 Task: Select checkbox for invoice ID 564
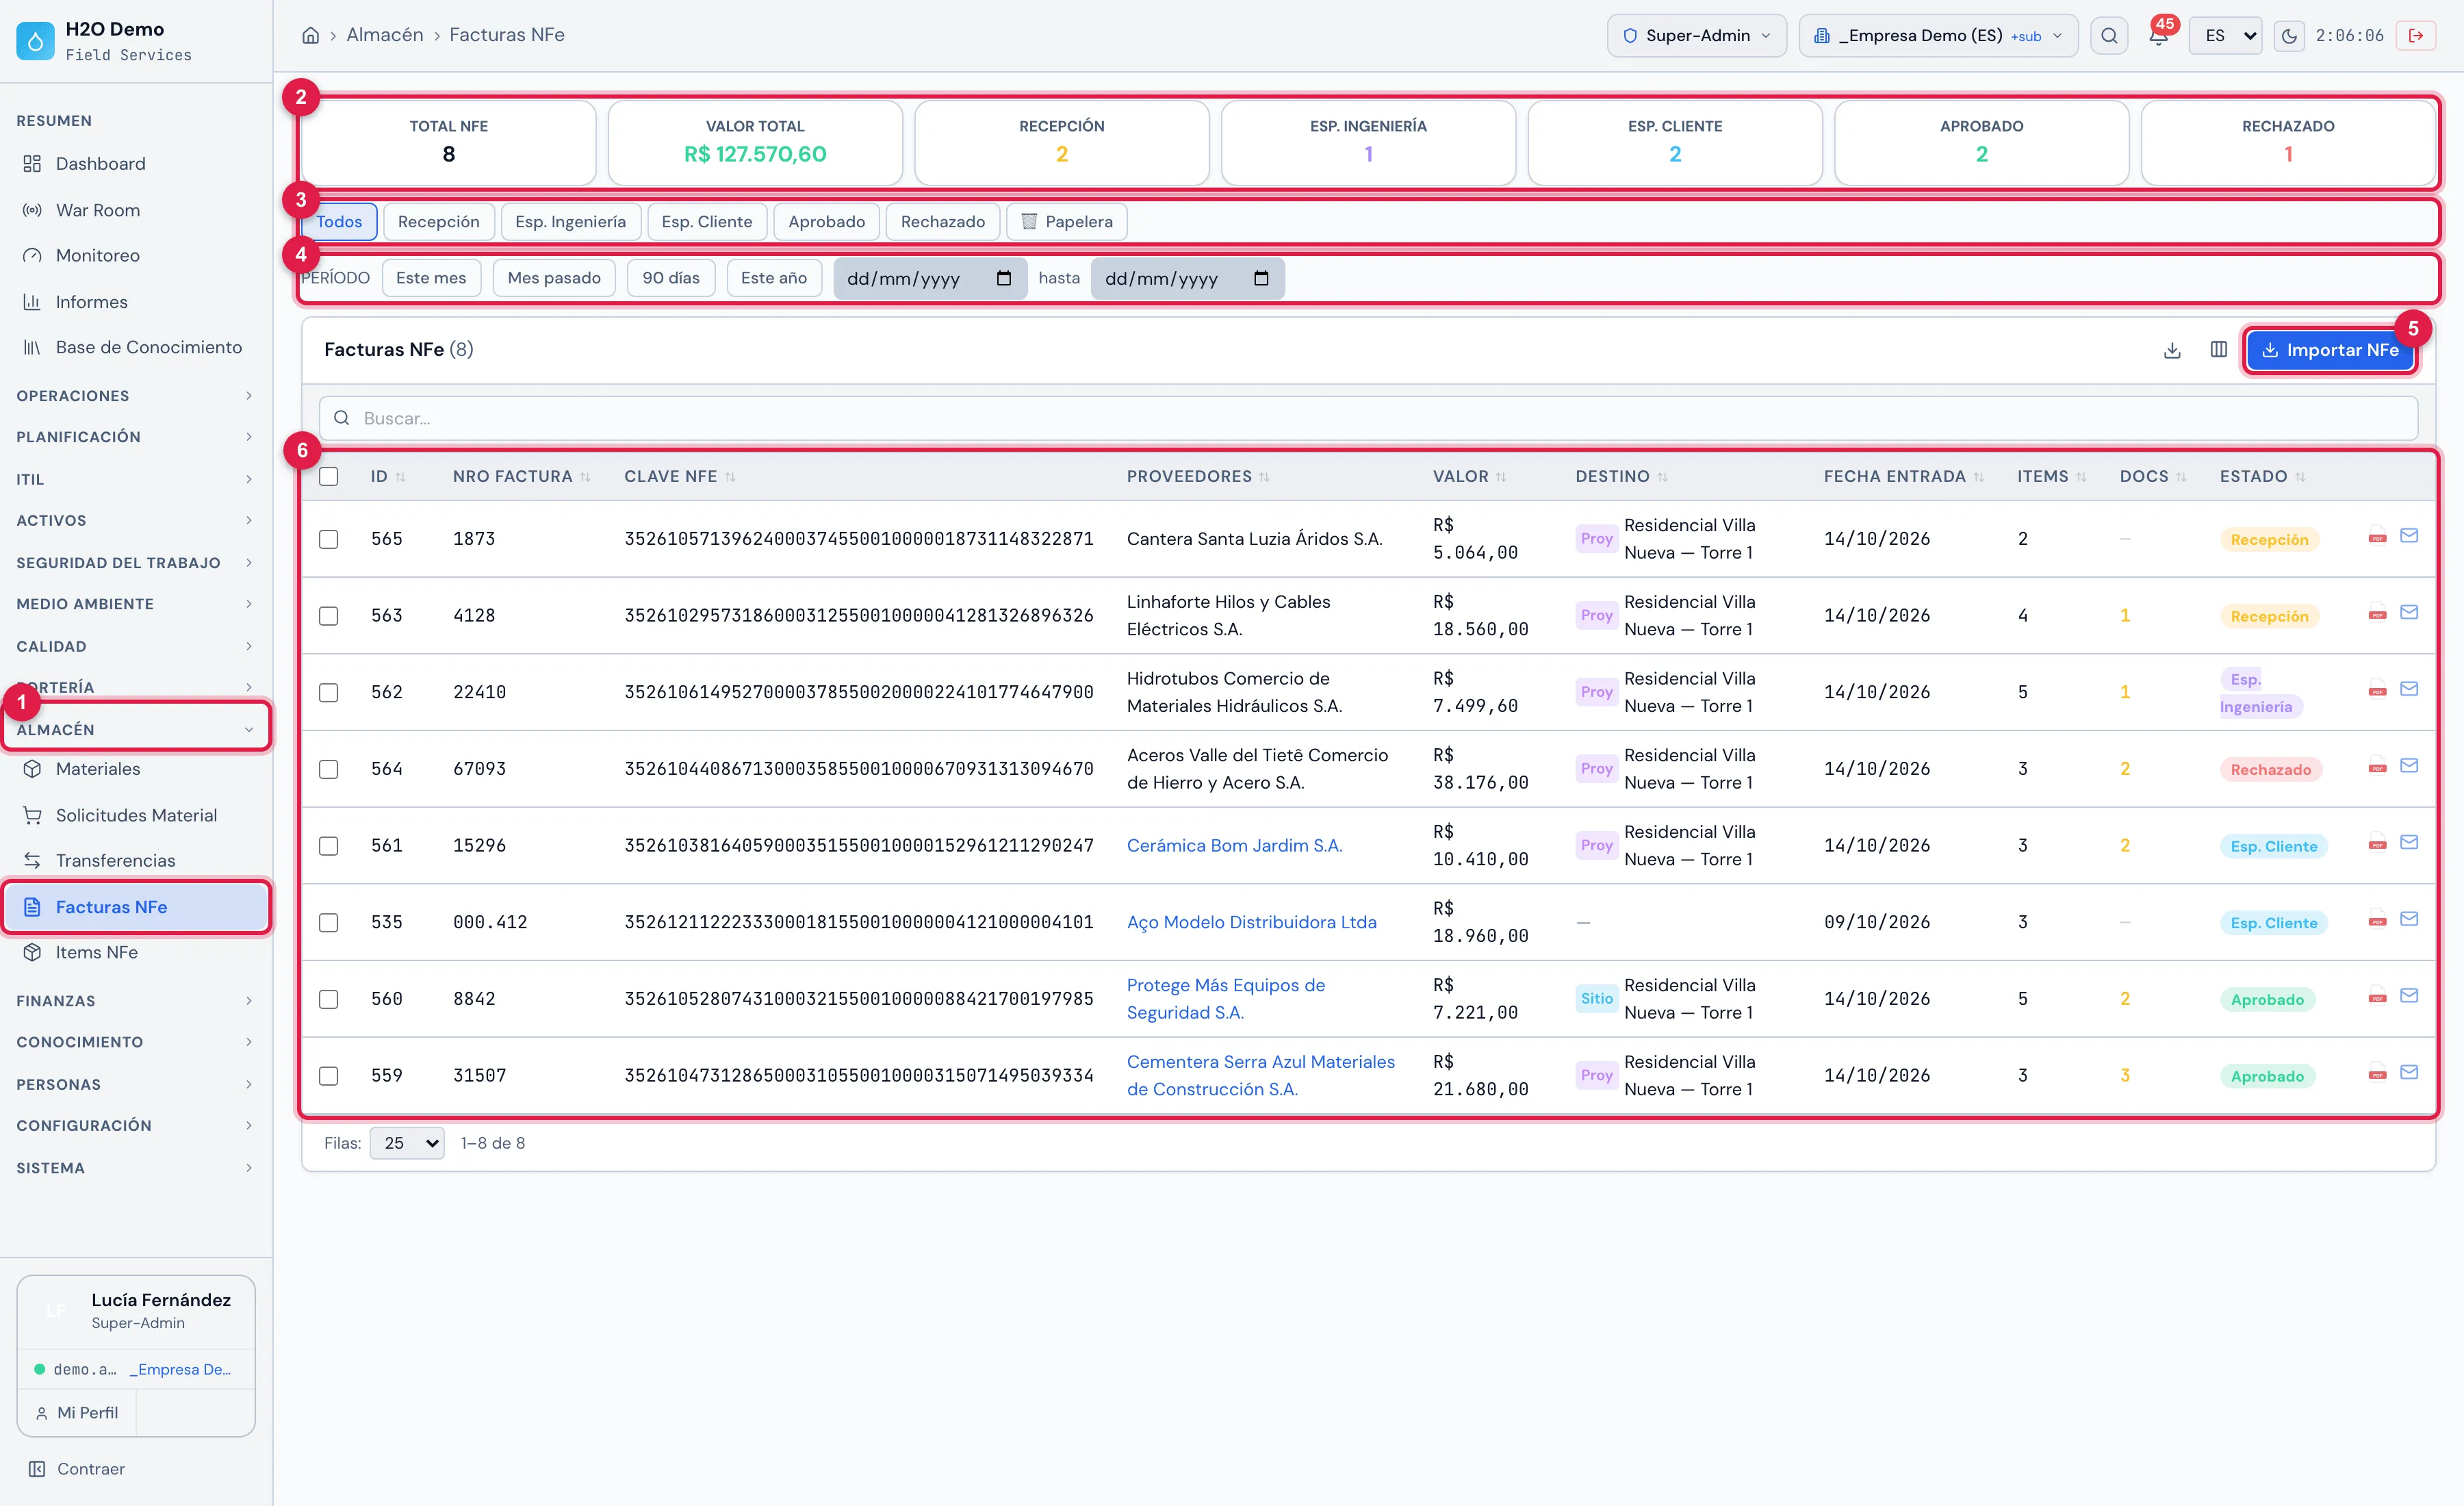pos(328,770)
